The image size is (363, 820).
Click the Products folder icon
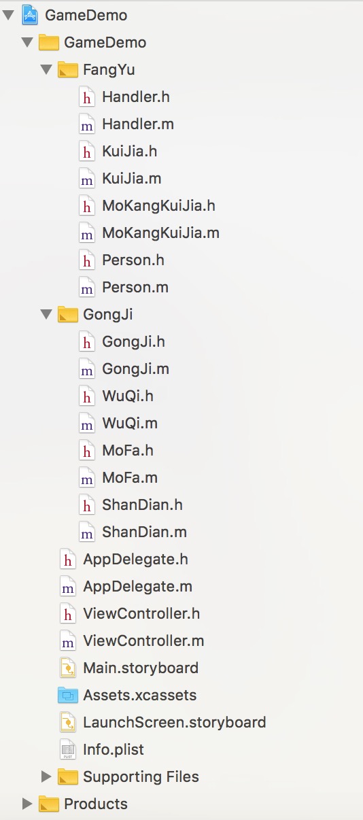pos(49,804)
